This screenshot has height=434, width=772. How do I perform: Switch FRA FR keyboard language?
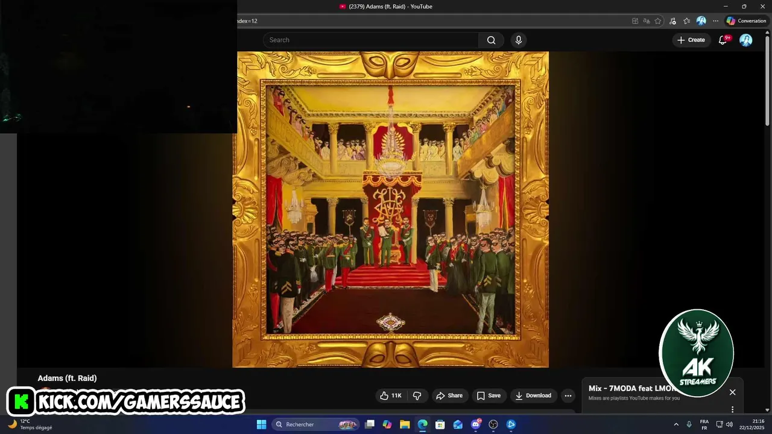coord(704,424)
